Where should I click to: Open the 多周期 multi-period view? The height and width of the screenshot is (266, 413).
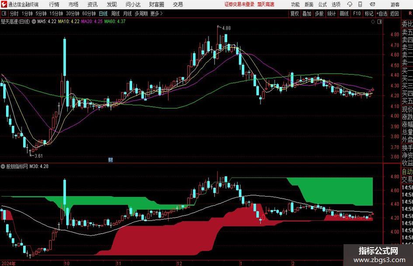(x=141, y=14)
